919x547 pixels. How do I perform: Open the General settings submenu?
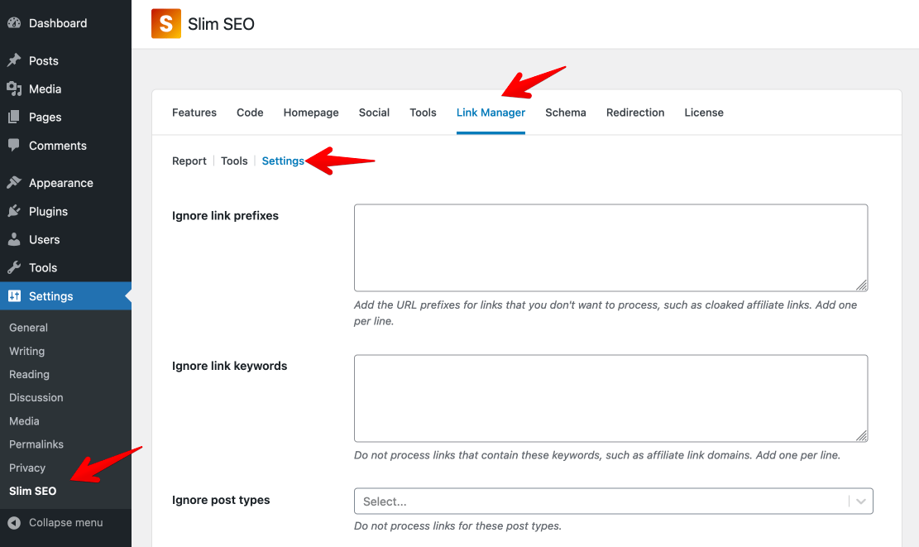(x=28, y=328)
